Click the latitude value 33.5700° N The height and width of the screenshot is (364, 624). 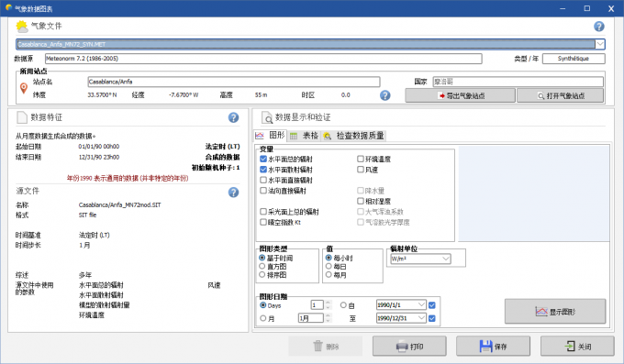tap(102, 95)
